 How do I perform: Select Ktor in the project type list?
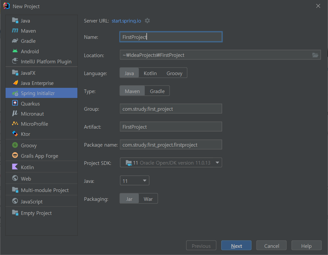(x=41, y=134)
